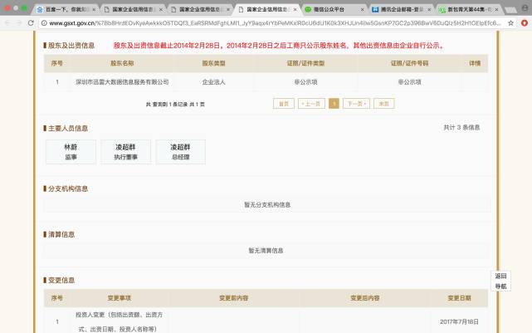Click the 变更日期 column header
The height and width of the screenshot is (333, 532).
coord(460,298)
